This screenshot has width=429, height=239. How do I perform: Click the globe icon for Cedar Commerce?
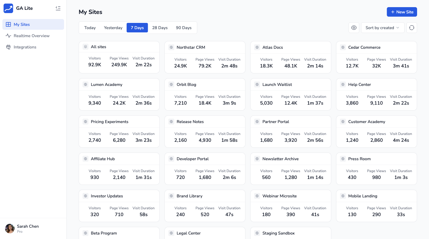tap(343, 47)
